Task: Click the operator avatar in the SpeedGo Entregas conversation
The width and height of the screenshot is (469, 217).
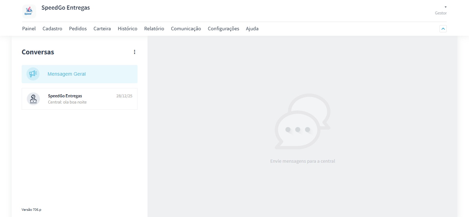Action: point(33,99)
